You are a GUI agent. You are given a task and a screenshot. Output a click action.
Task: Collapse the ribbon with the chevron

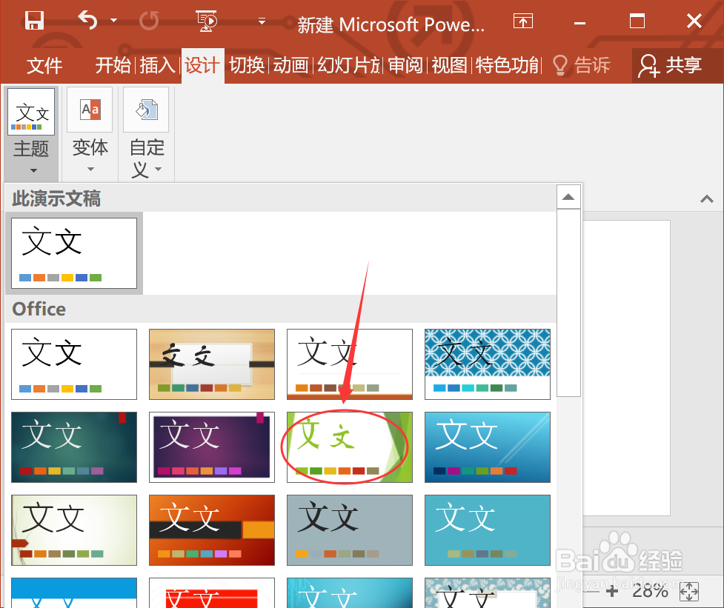pos(706,198)
